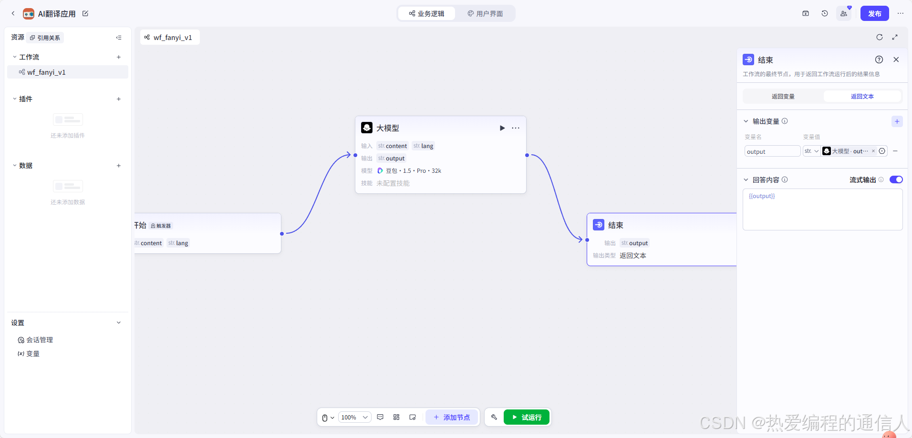Viewport: 912px width, 438px height.
Task: Add a new 工作流 with plus icon
Action: [119, 57]
